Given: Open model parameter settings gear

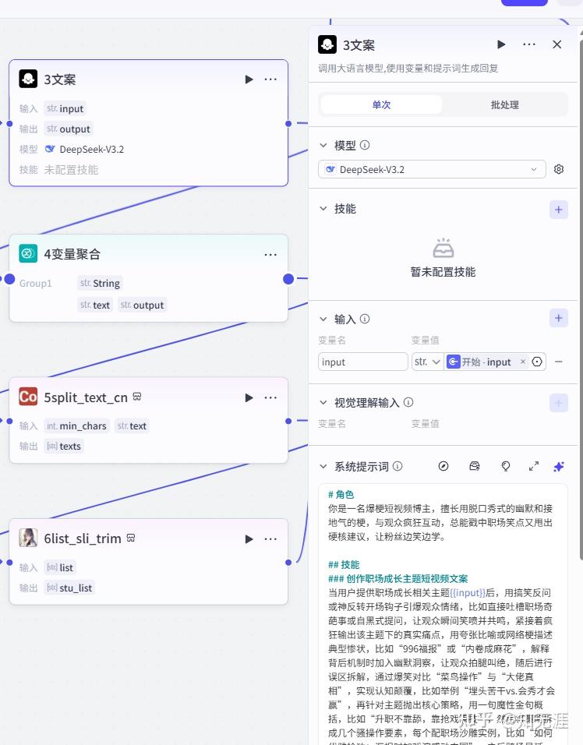Looking at the screenshot, I should tap(559, 169).
